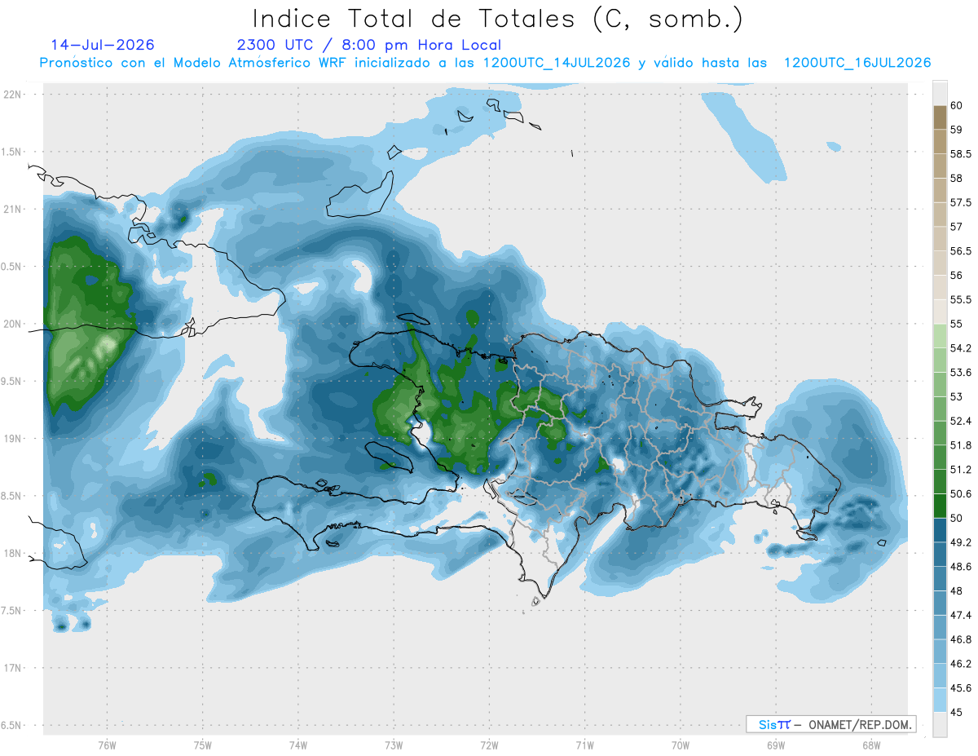978x756 pixels.
Task: Click the "73W" longitude label
Action: tap(394, 744)
